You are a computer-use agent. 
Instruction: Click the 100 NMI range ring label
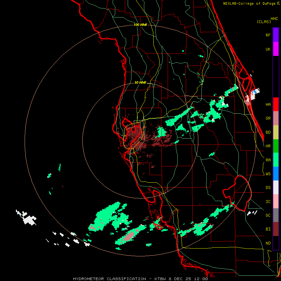[140, 25]
